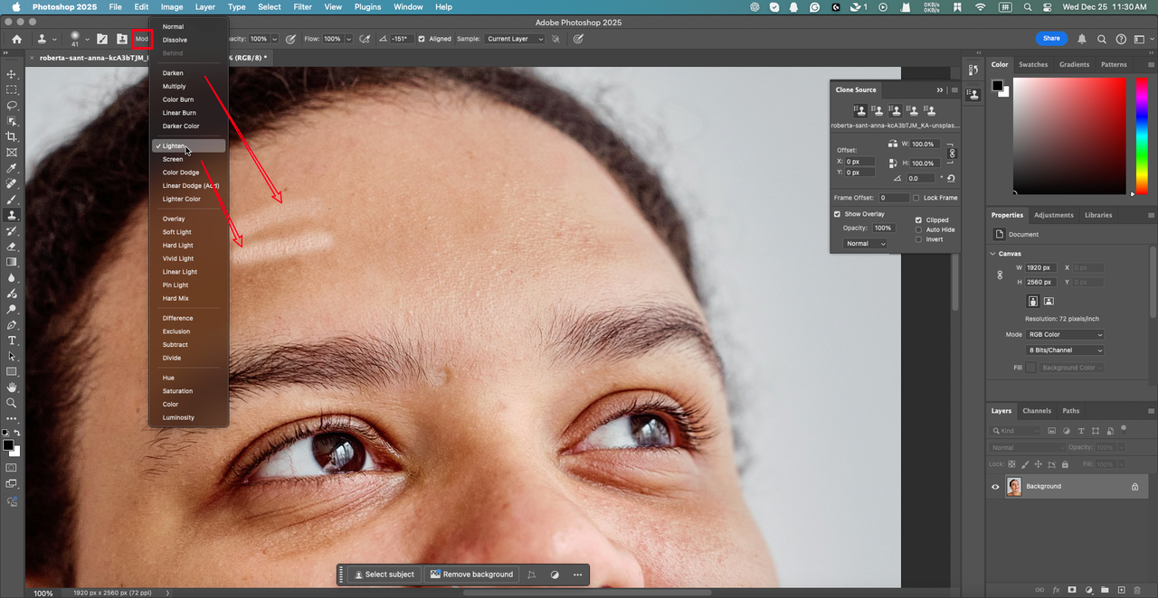Select the Brush tool in toolbar
Image resolution: width=1158 pixels, height=598 pixels.
pos(12,200)
